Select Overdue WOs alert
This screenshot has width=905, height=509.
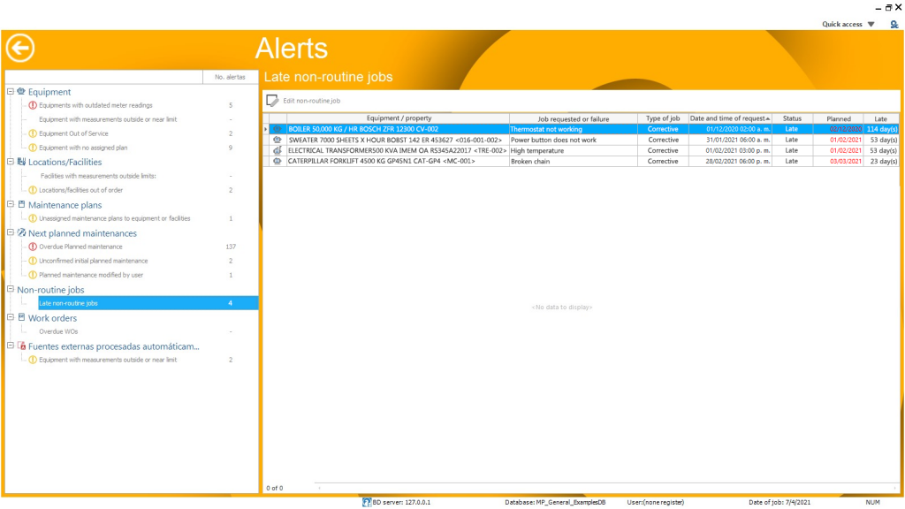58,331
